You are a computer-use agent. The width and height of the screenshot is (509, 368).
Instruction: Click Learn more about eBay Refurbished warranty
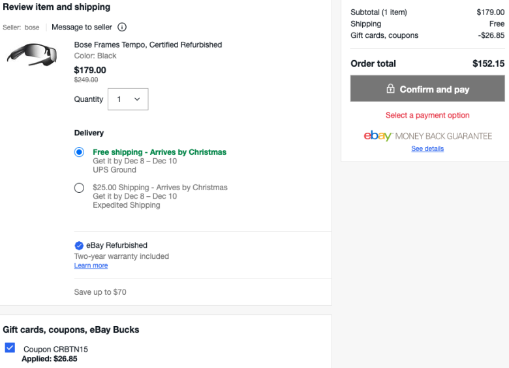[x=91, y=265]
